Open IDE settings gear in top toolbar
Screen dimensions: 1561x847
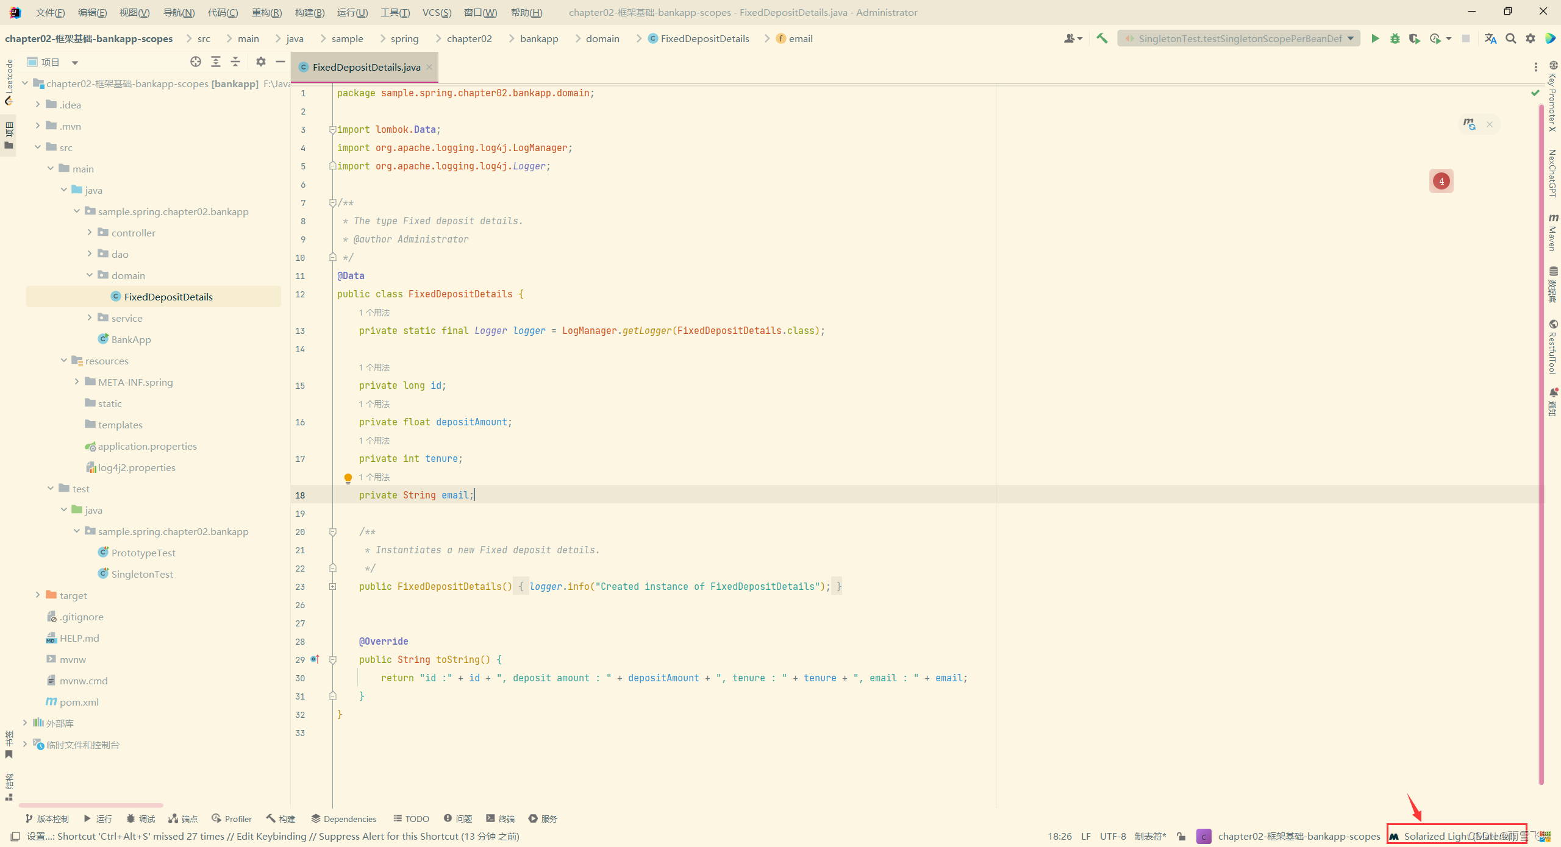pos(1531,38)
